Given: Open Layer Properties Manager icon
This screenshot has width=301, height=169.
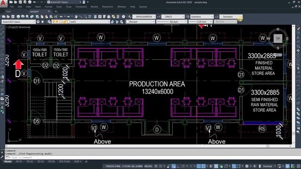Looking at the screenshot, I should click(x=49, y=22).
